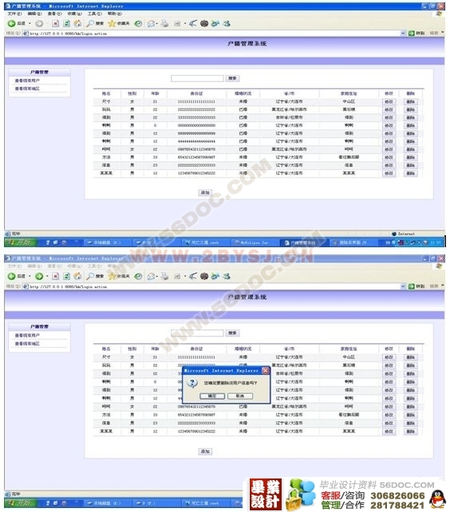
Task: Click Refresh icon in upper browser toolbar
Action: [x=67, y=23]
